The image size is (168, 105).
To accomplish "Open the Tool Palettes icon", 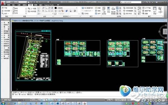I will tap(104, 11).
